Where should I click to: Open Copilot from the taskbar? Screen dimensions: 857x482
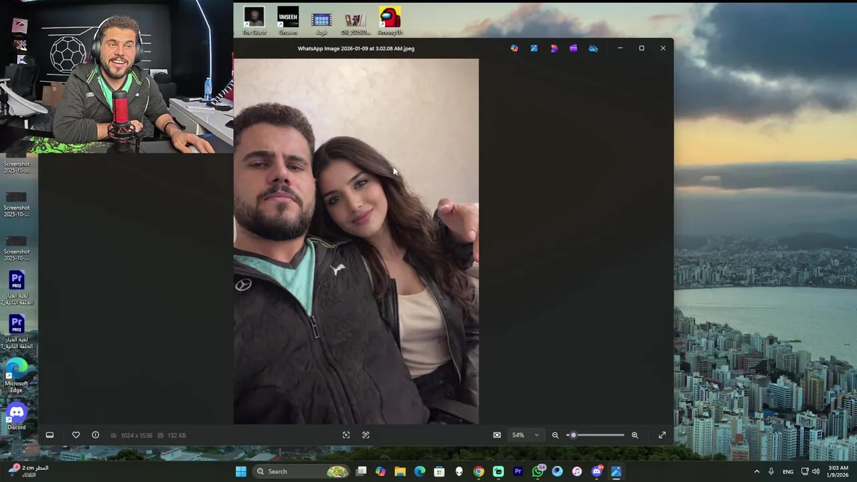380,471
